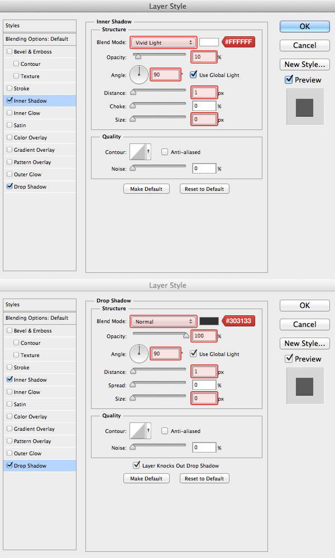Click Make Default in Inner Shadow dialog
The image size is (335, 558).
coord(146,189)
